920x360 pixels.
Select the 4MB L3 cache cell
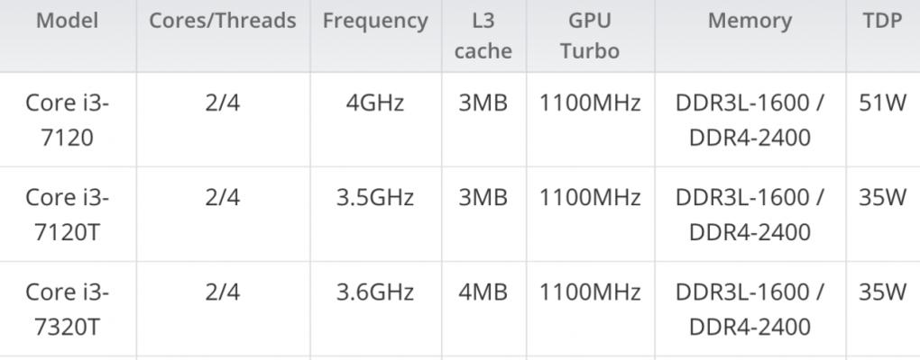pyautogui.click(x=483, y=292)
